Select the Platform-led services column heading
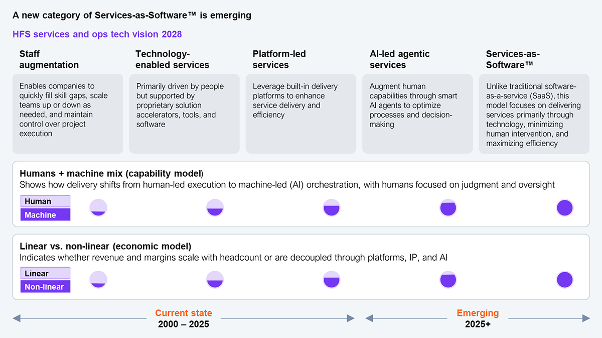Image resolution: width=602 pixels, height=338 pixels. [x=279, y=59]
